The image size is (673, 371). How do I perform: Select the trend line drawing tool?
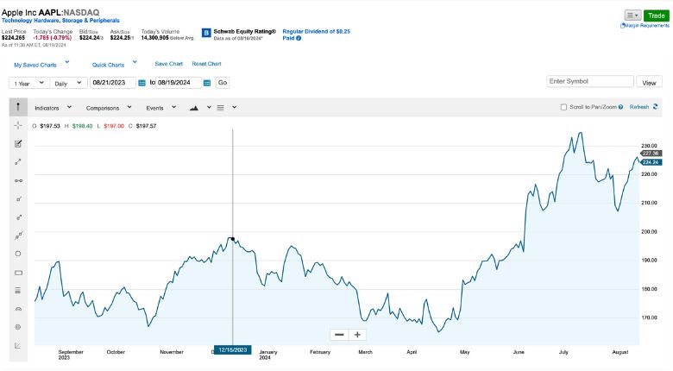point(18,162)
